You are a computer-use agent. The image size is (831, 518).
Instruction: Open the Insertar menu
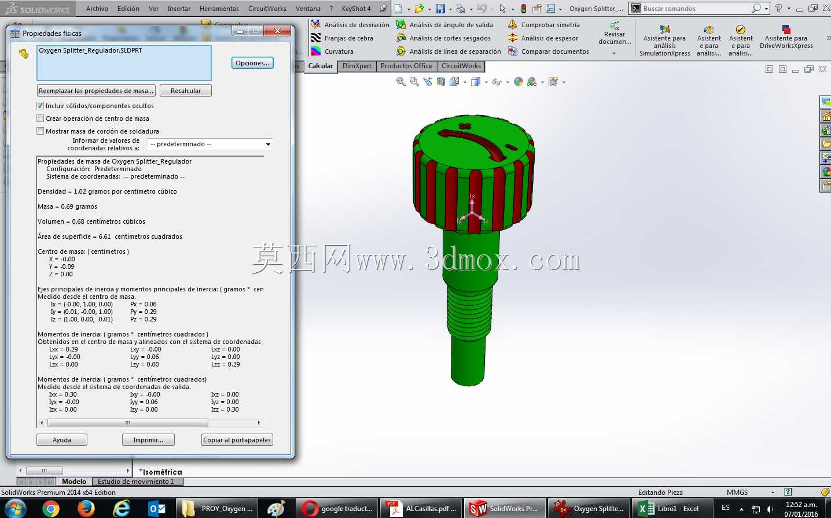coord(179,9)
